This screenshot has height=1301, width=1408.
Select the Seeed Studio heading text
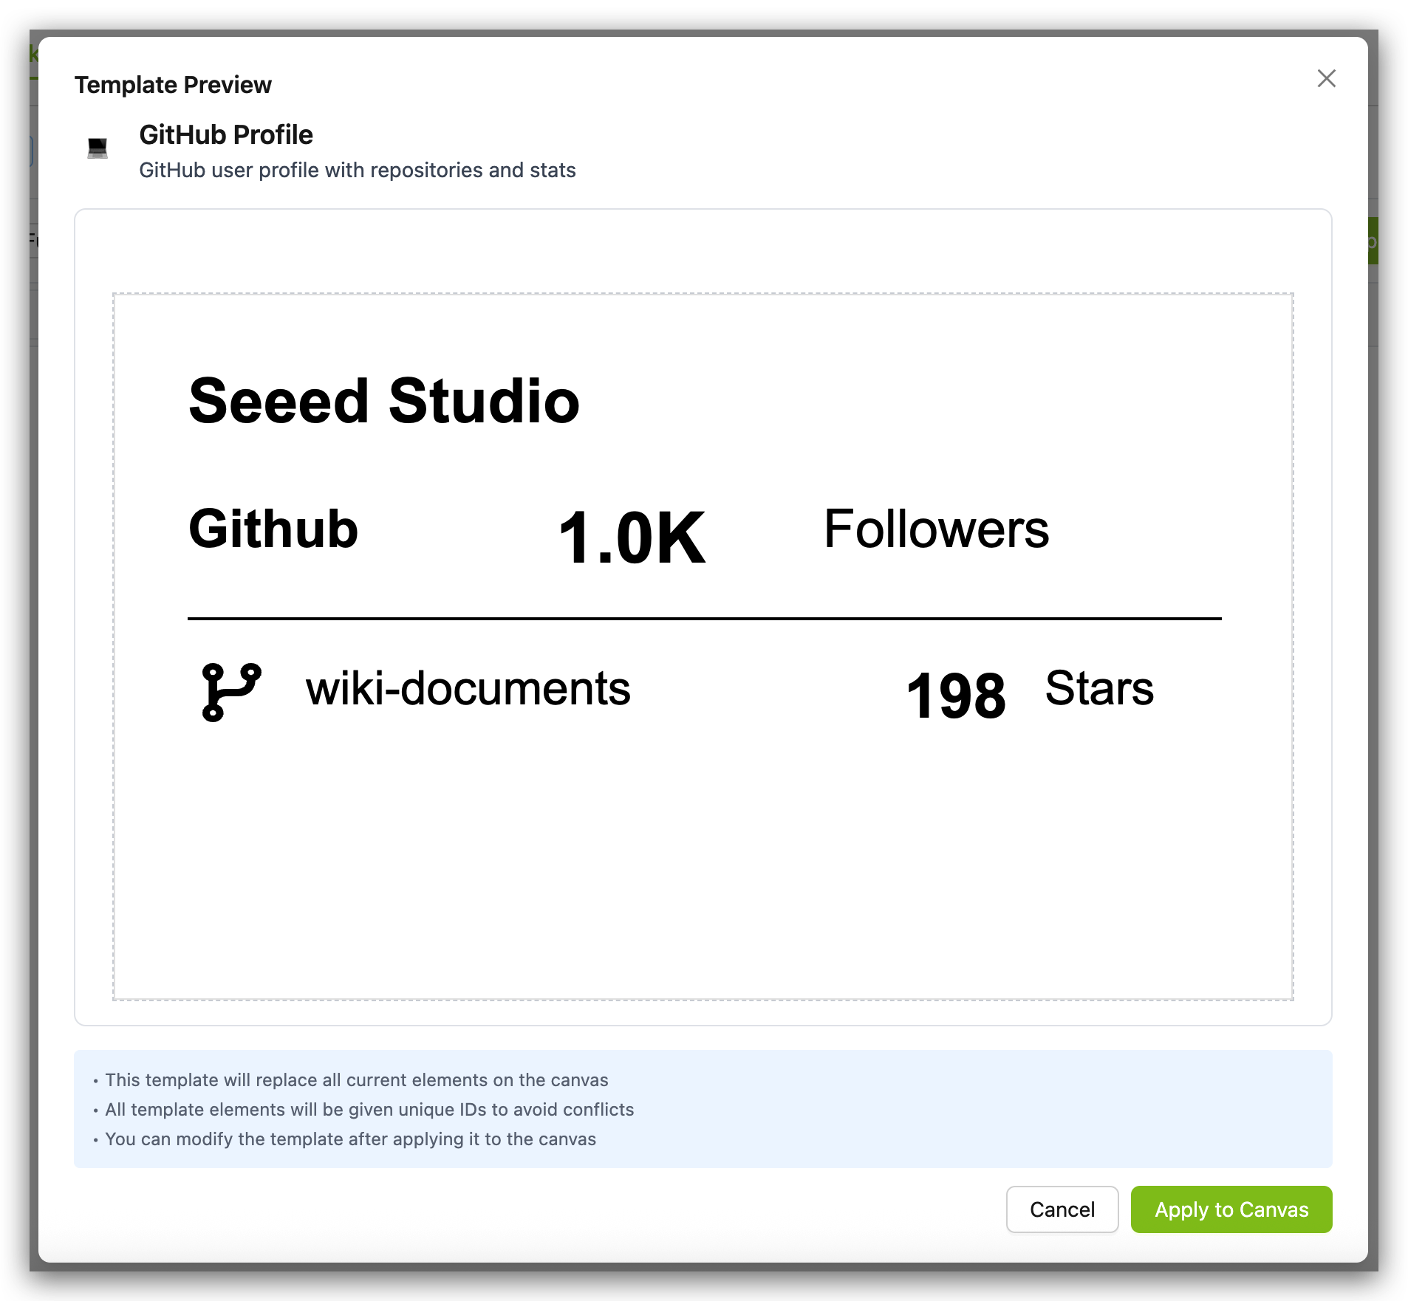(384, 401)
